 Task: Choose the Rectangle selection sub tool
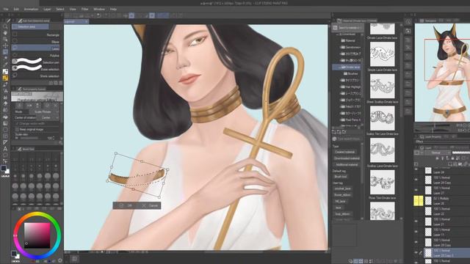click(36, 34)
